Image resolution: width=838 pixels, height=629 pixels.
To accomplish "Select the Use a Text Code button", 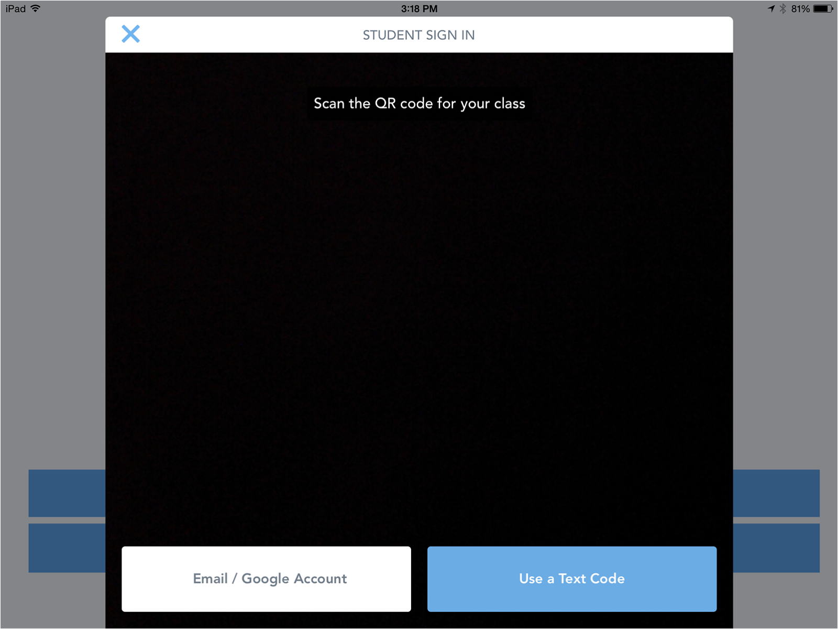I will [572, 579].
